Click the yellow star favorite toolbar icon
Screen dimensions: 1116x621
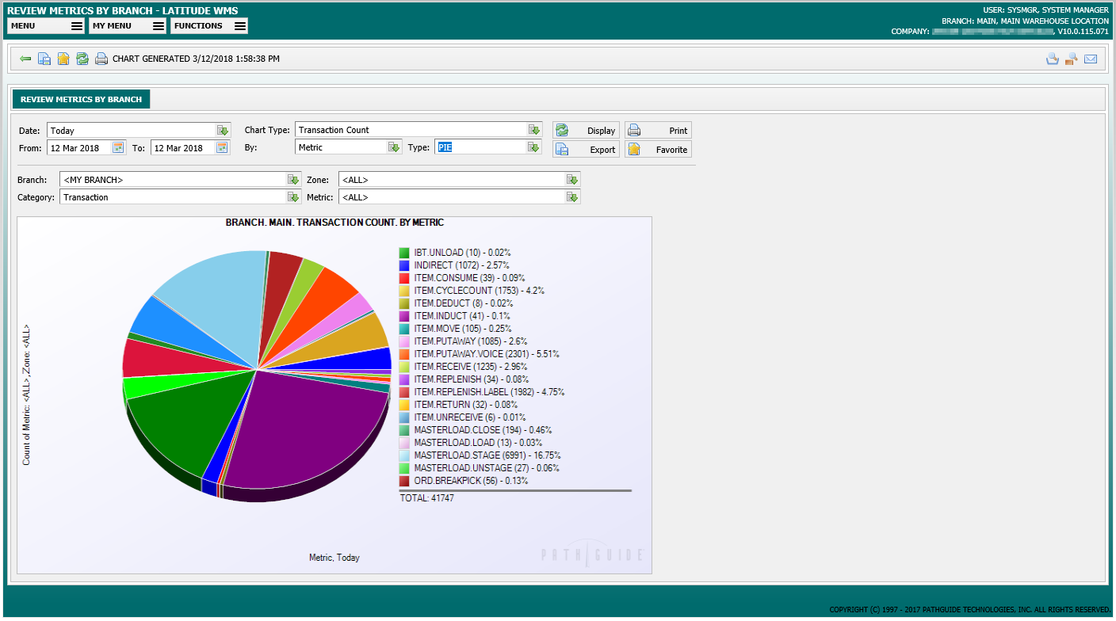[63, 59]
